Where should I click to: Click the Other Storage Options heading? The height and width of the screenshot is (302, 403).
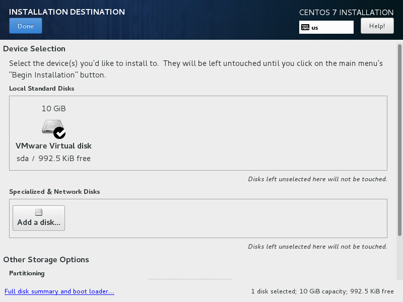(46, 260)
